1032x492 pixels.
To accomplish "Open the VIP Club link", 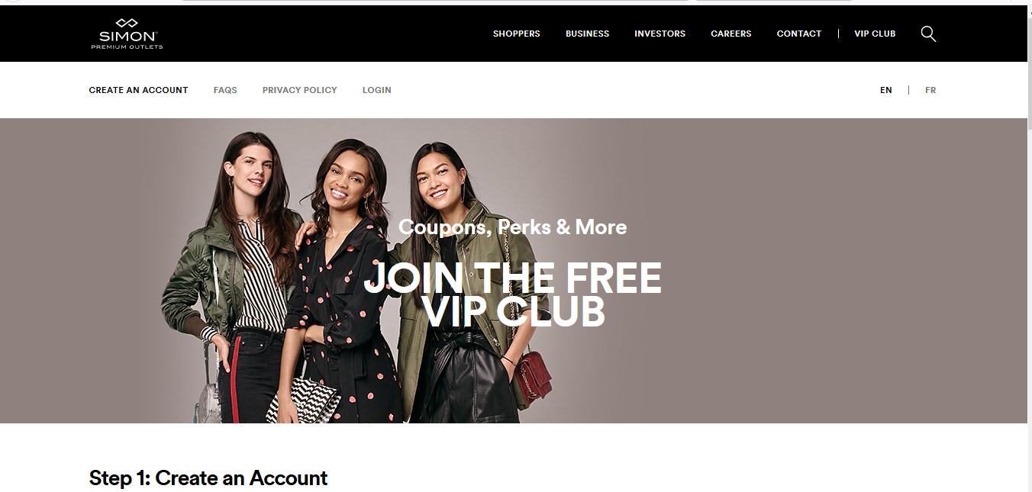I will 875,34.
